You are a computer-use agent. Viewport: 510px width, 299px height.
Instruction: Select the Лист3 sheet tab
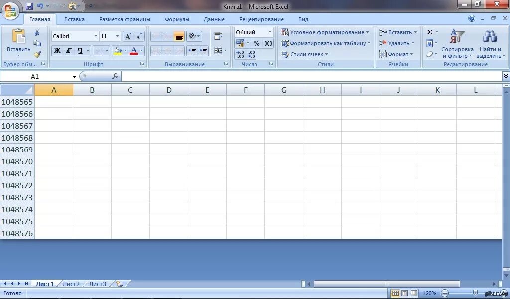97,284
